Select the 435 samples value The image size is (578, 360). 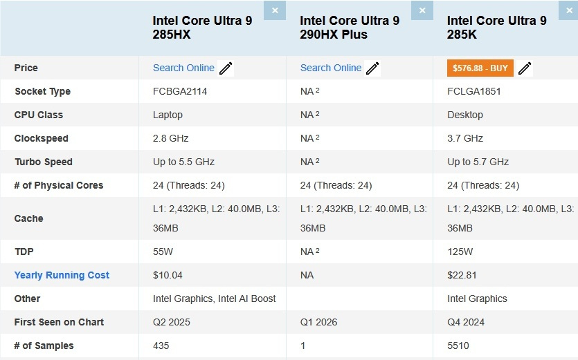(x=161, y=345)
